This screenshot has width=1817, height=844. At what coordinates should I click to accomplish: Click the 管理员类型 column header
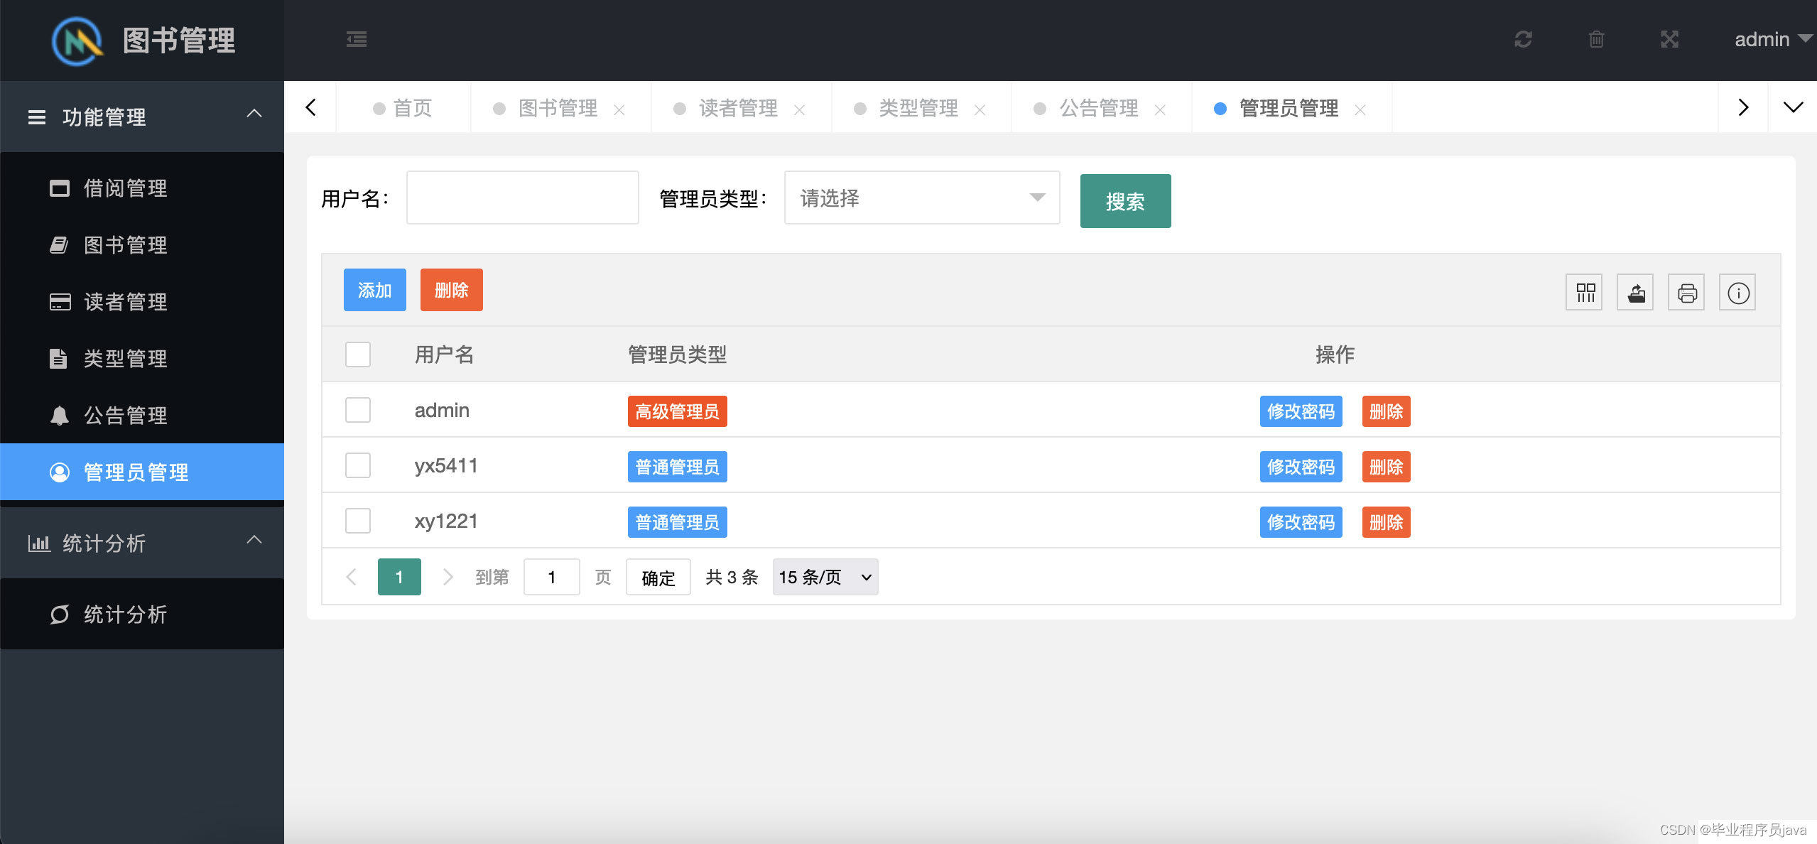pos(677,355)
